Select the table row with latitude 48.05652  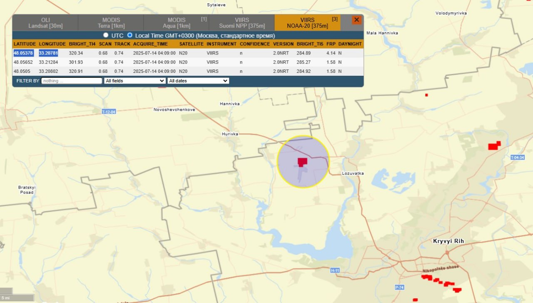click(188, 62)
